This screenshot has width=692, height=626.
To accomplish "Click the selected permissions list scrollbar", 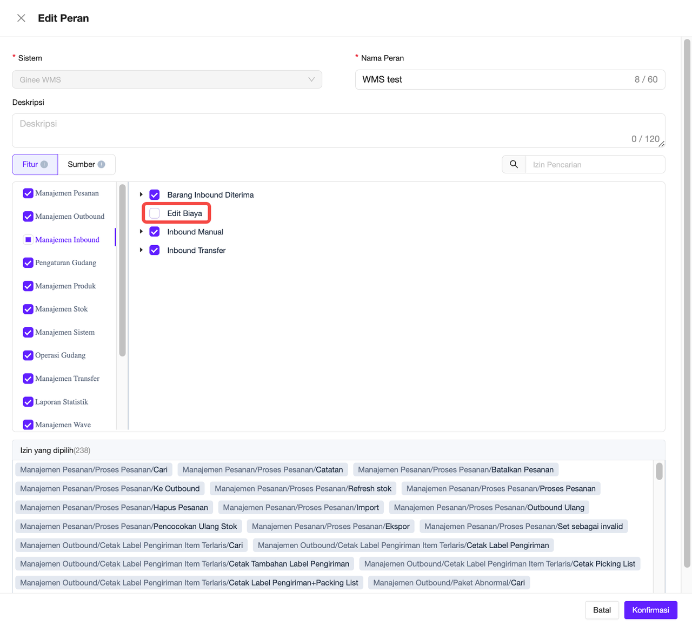I will pos(659,472).
